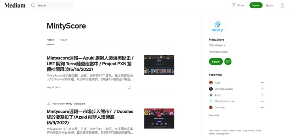Screen dimensions: 290x137
Task: Open the Azuki article thumbnail image
Action: click(159, 65)
